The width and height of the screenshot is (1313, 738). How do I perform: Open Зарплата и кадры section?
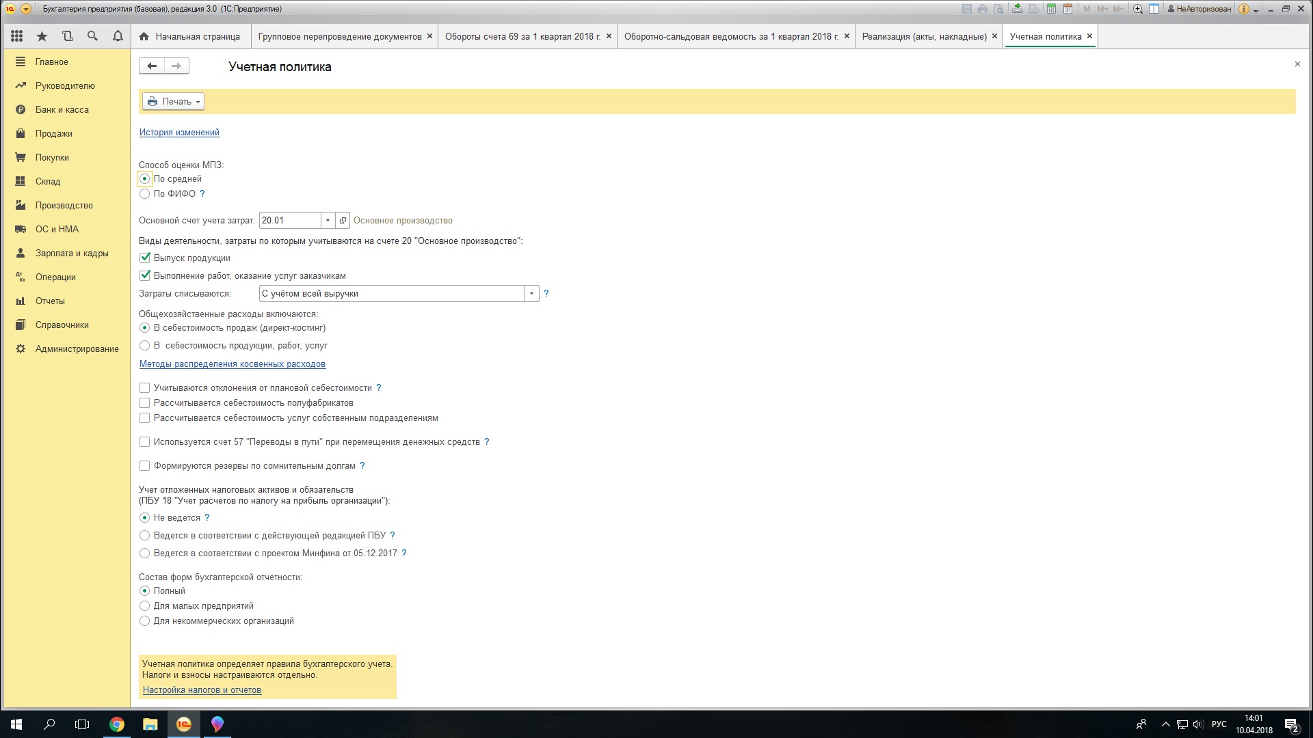tap(72, 253)
